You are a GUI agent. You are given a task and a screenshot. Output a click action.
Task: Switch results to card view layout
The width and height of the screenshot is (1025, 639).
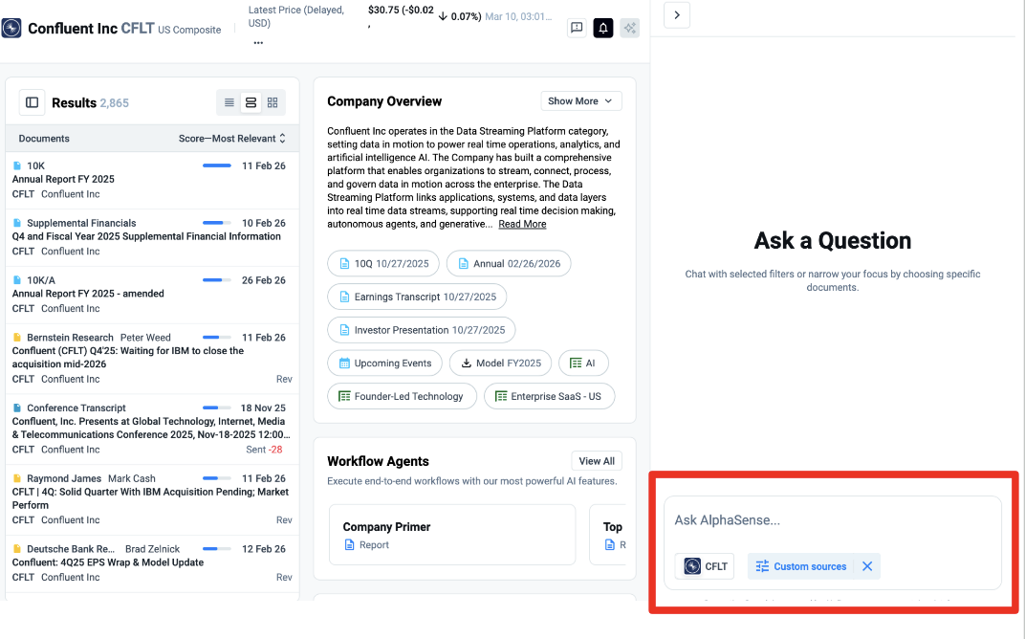pyautogui.click(x=251, y=102)
